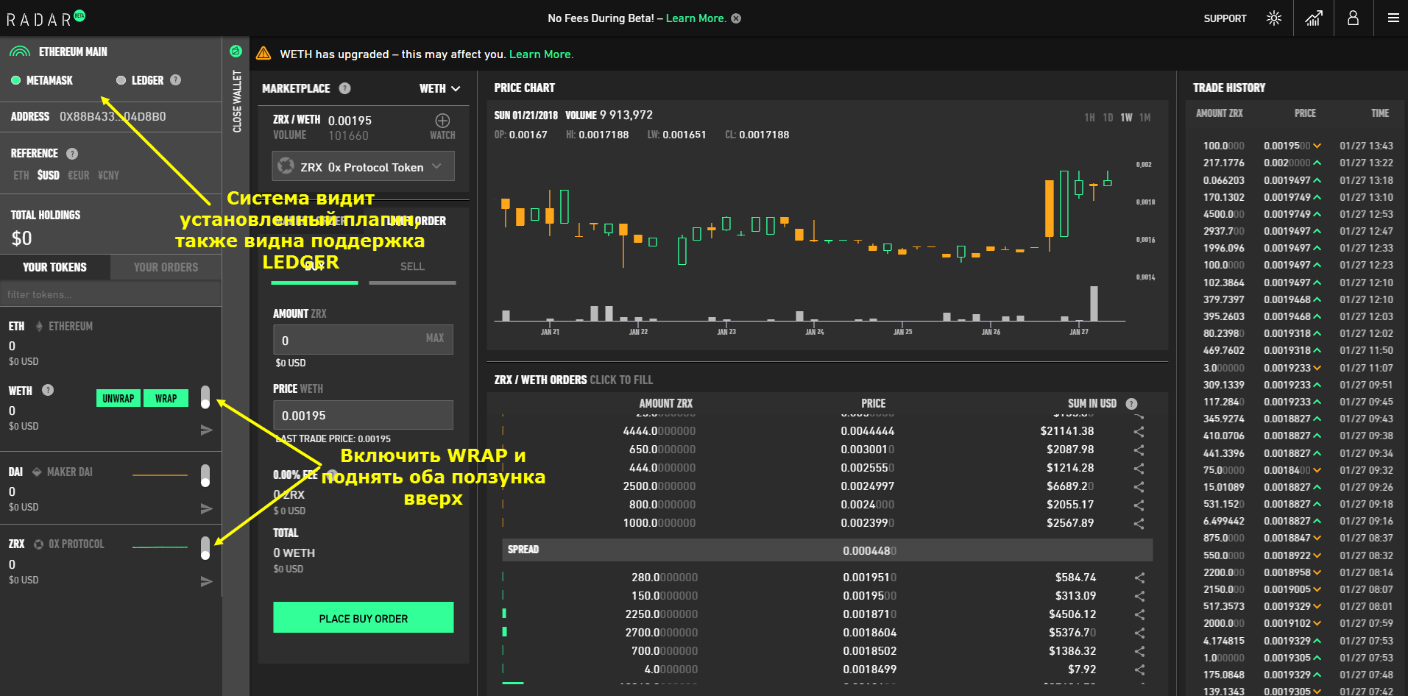Screen dimensions: 1408x696
Task: Click MAX in the amount field
Action: tap(435, 338)
